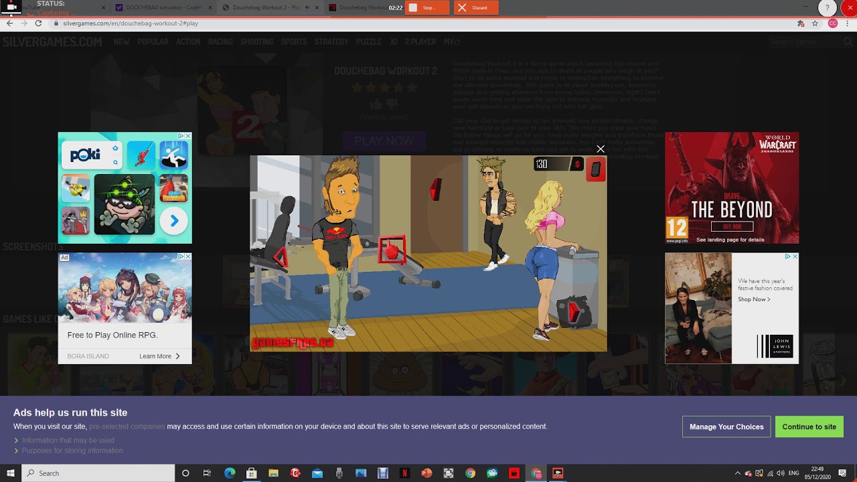Click the red left arrow on the gym bench

coord(281,258)
